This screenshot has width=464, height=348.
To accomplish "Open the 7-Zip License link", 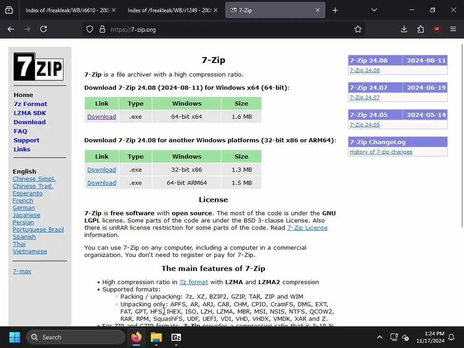I will tap(307, 227).
